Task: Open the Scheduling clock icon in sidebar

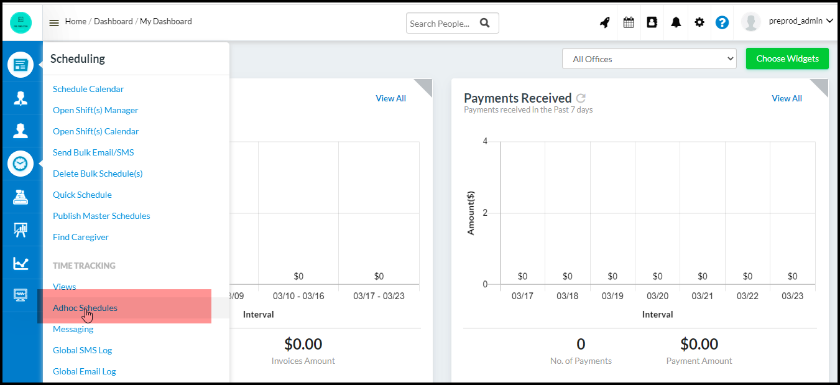Action: pos(21,164)
